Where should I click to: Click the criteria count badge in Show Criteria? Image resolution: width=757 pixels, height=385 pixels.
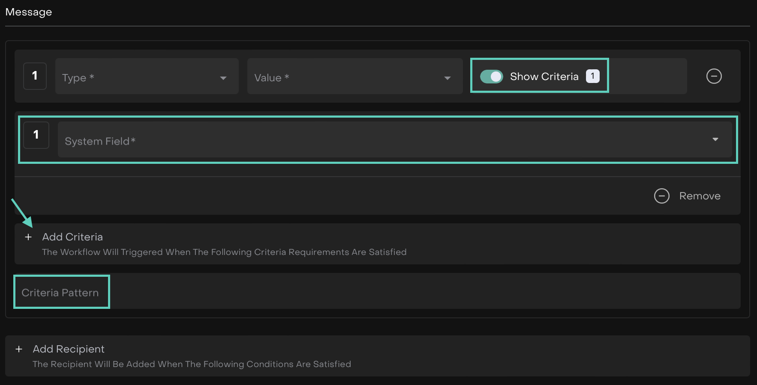pos(592,76)
